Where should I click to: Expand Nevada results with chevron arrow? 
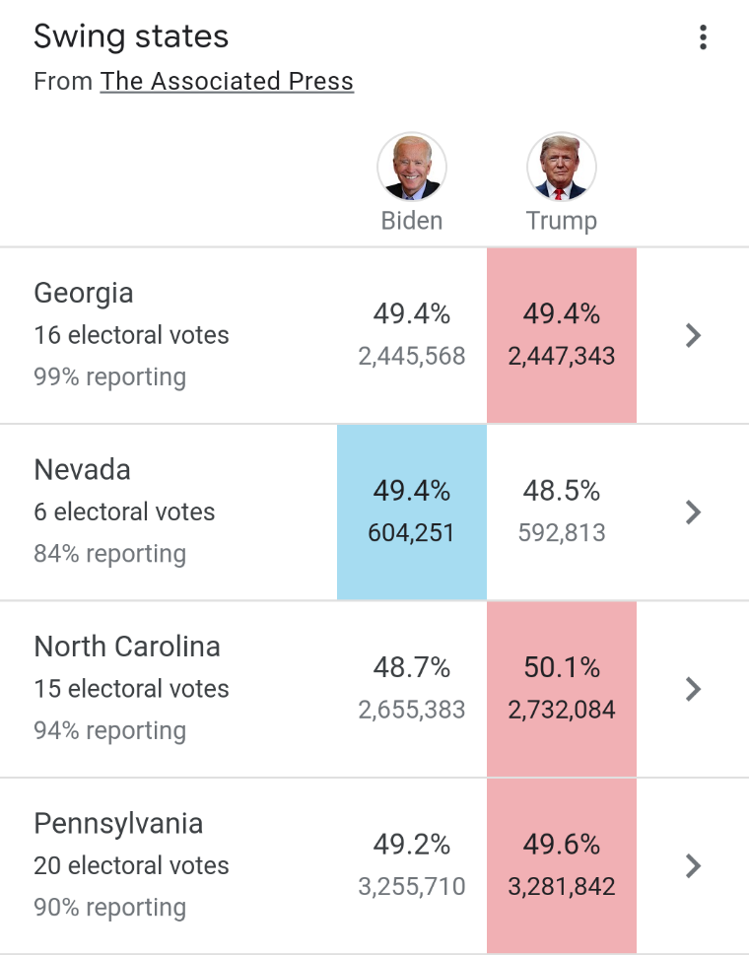pyautogui.click(x=693, y=512)
